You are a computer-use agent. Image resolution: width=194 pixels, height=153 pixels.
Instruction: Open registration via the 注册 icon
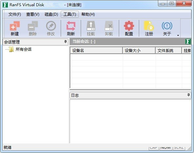pyautogui.click(x=149, y=28)
